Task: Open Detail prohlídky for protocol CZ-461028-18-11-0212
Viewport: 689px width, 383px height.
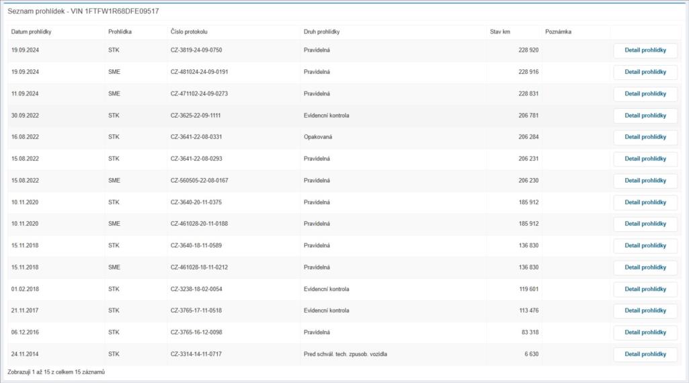Action: coord(645,267)
